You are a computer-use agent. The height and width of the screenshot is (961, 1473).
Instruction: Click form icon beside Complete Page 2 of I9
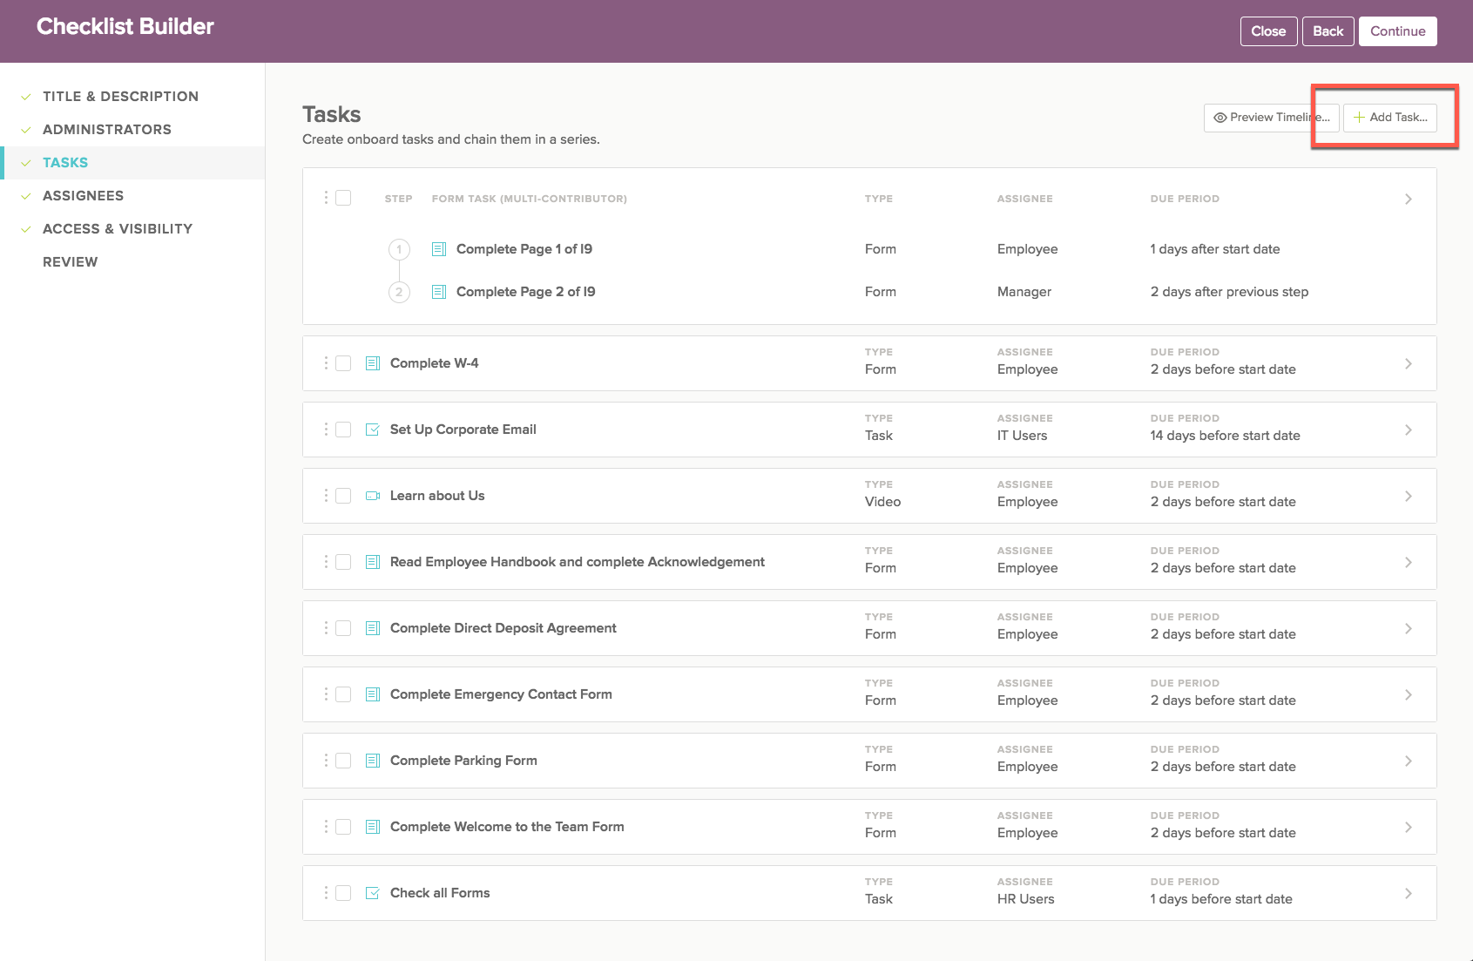coord(439,292)
